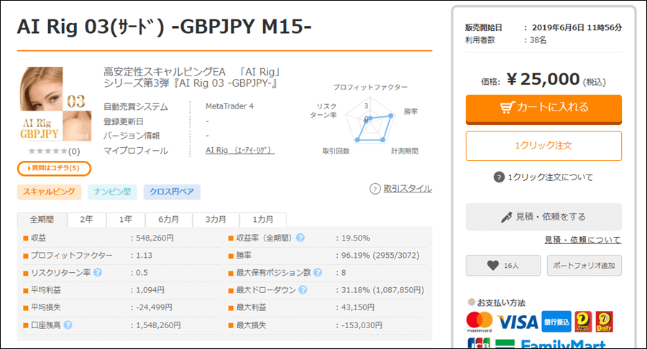Click the 口座残高 value 1,548,260円
Screen dimensions: 647x349
pos(158,325)
